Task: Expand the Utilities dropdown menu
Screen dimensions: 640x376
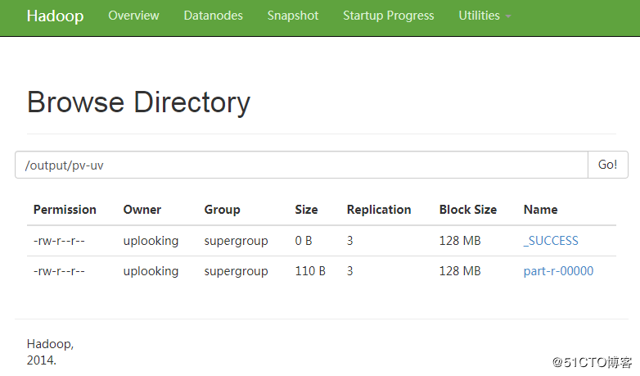Action: 485,16
